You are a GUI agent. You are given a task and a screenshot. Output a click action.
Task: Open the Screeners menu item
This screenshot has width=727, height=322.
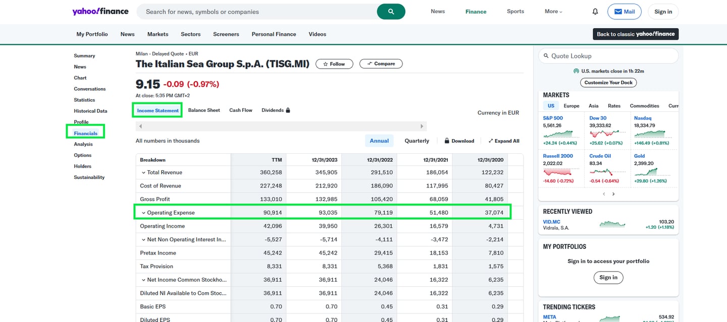(226, 34)
